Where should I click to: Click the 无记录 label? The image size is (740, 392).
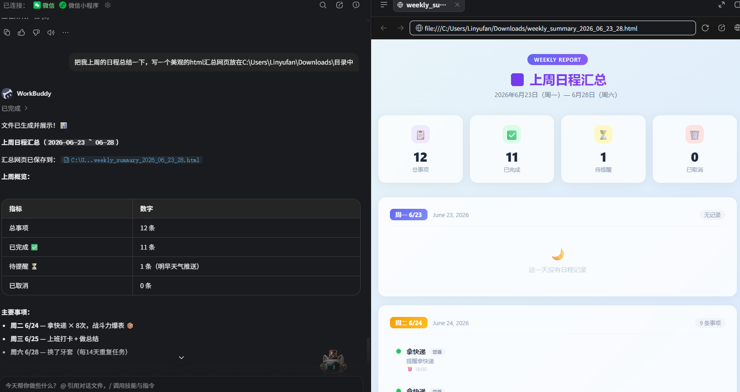click(712, 215)
